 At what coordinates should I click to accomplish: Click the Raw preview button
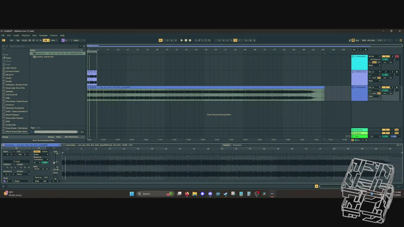(x=82, y=132)
